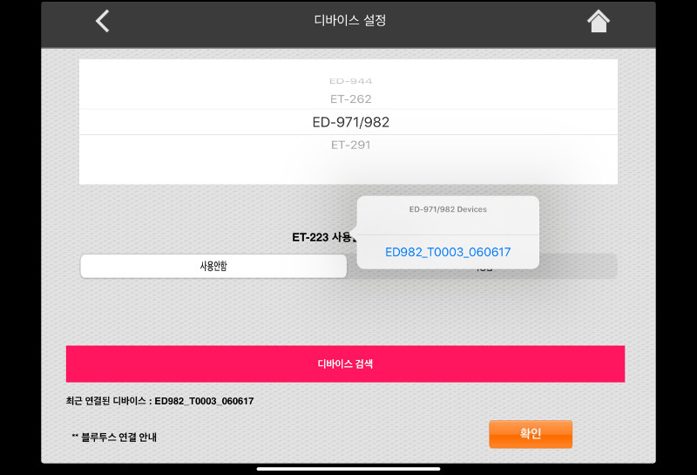The height and width of the screenshot is (475, 697).
Task: Select ED-944 in the device picker
Action: tap(351, 81)
